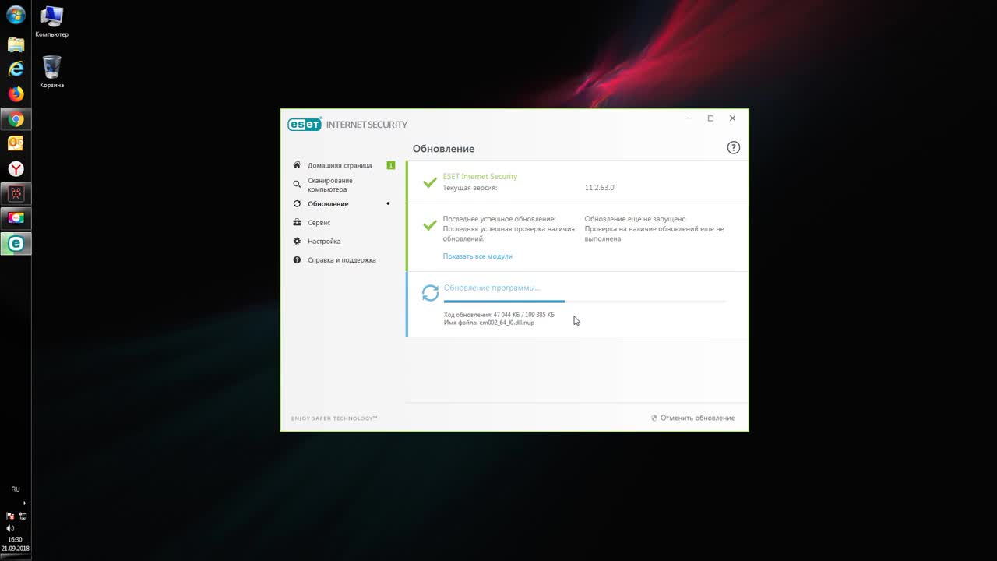The height and width of the screenshot is (561, 997).
Task: Open the Action Center flag icon
Action: [10, 516]
